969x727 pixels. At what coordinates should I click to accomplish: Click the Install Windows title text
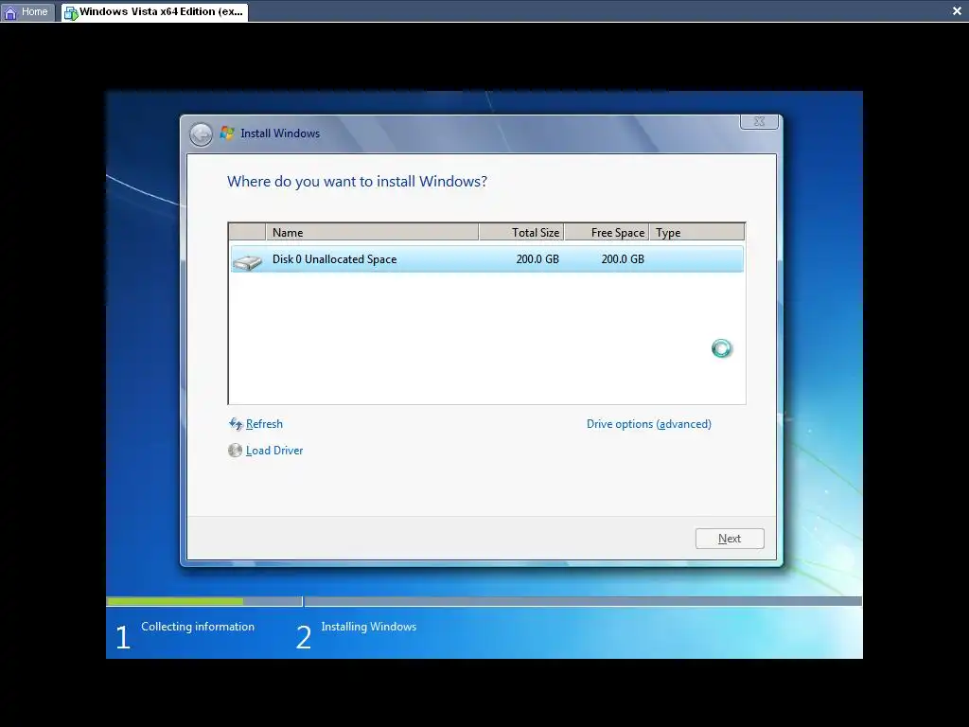pos(280,133)
